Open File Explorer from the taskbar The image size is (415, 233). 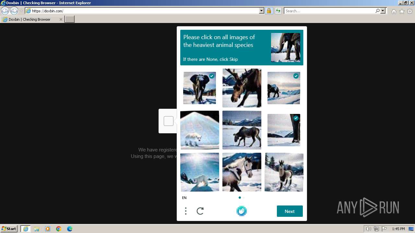click(37, 229)
